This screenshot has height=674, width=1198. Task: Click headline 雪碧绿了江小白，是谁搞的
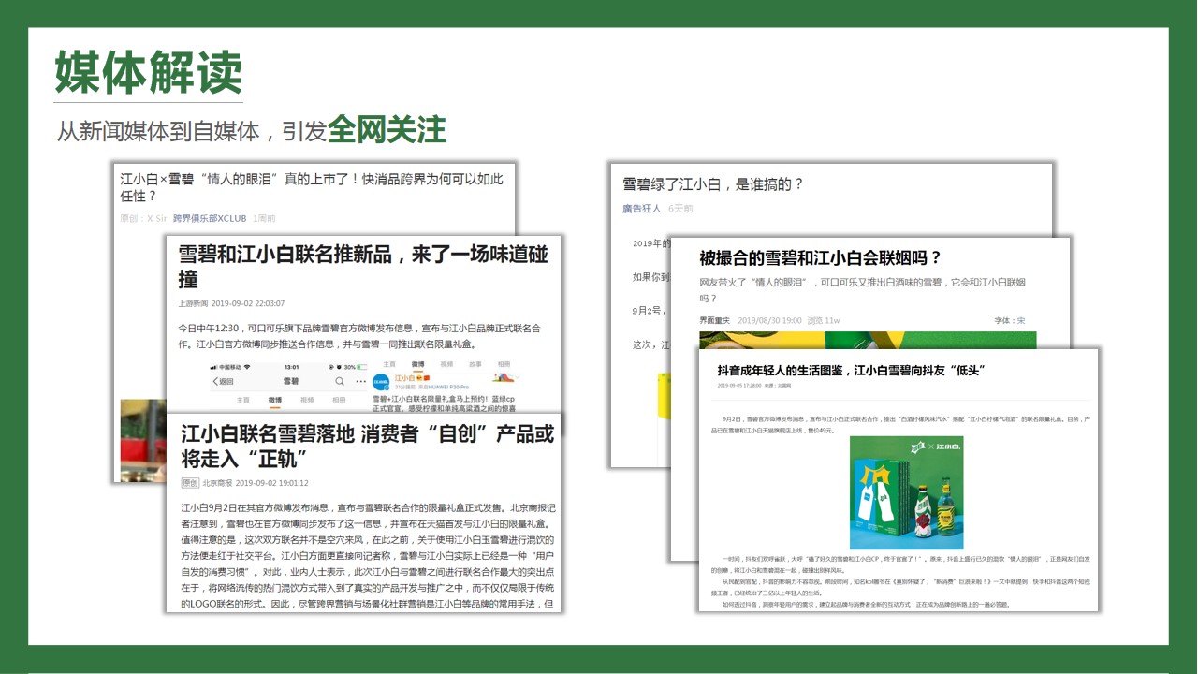(x=713, y=184)
